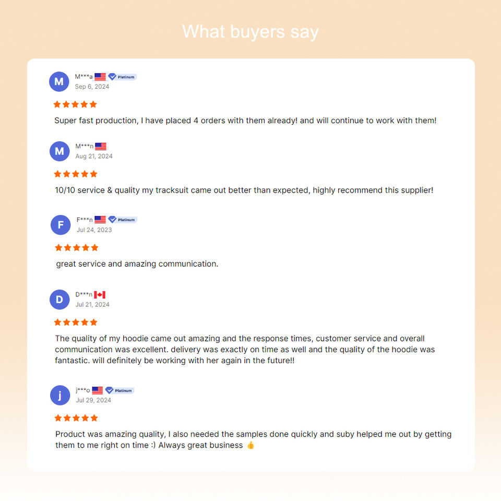Click the M avatar for reviewer M***n
The width and height of the screenshot is (501, 501).
[x=59, y=151]
